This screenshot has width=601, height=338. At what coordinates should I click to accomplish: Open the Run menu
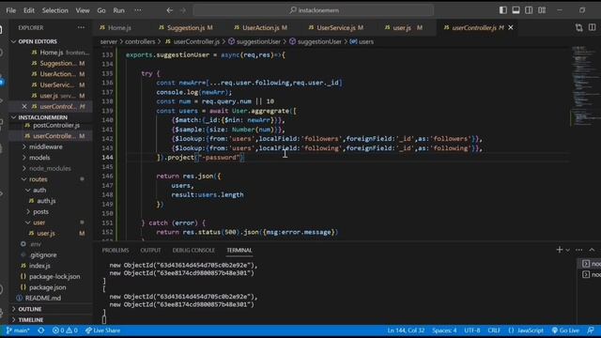pyautogui.click(x=119, y=10)
